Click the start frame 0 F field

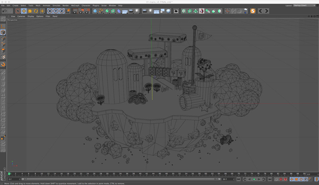tap(14, 179)
